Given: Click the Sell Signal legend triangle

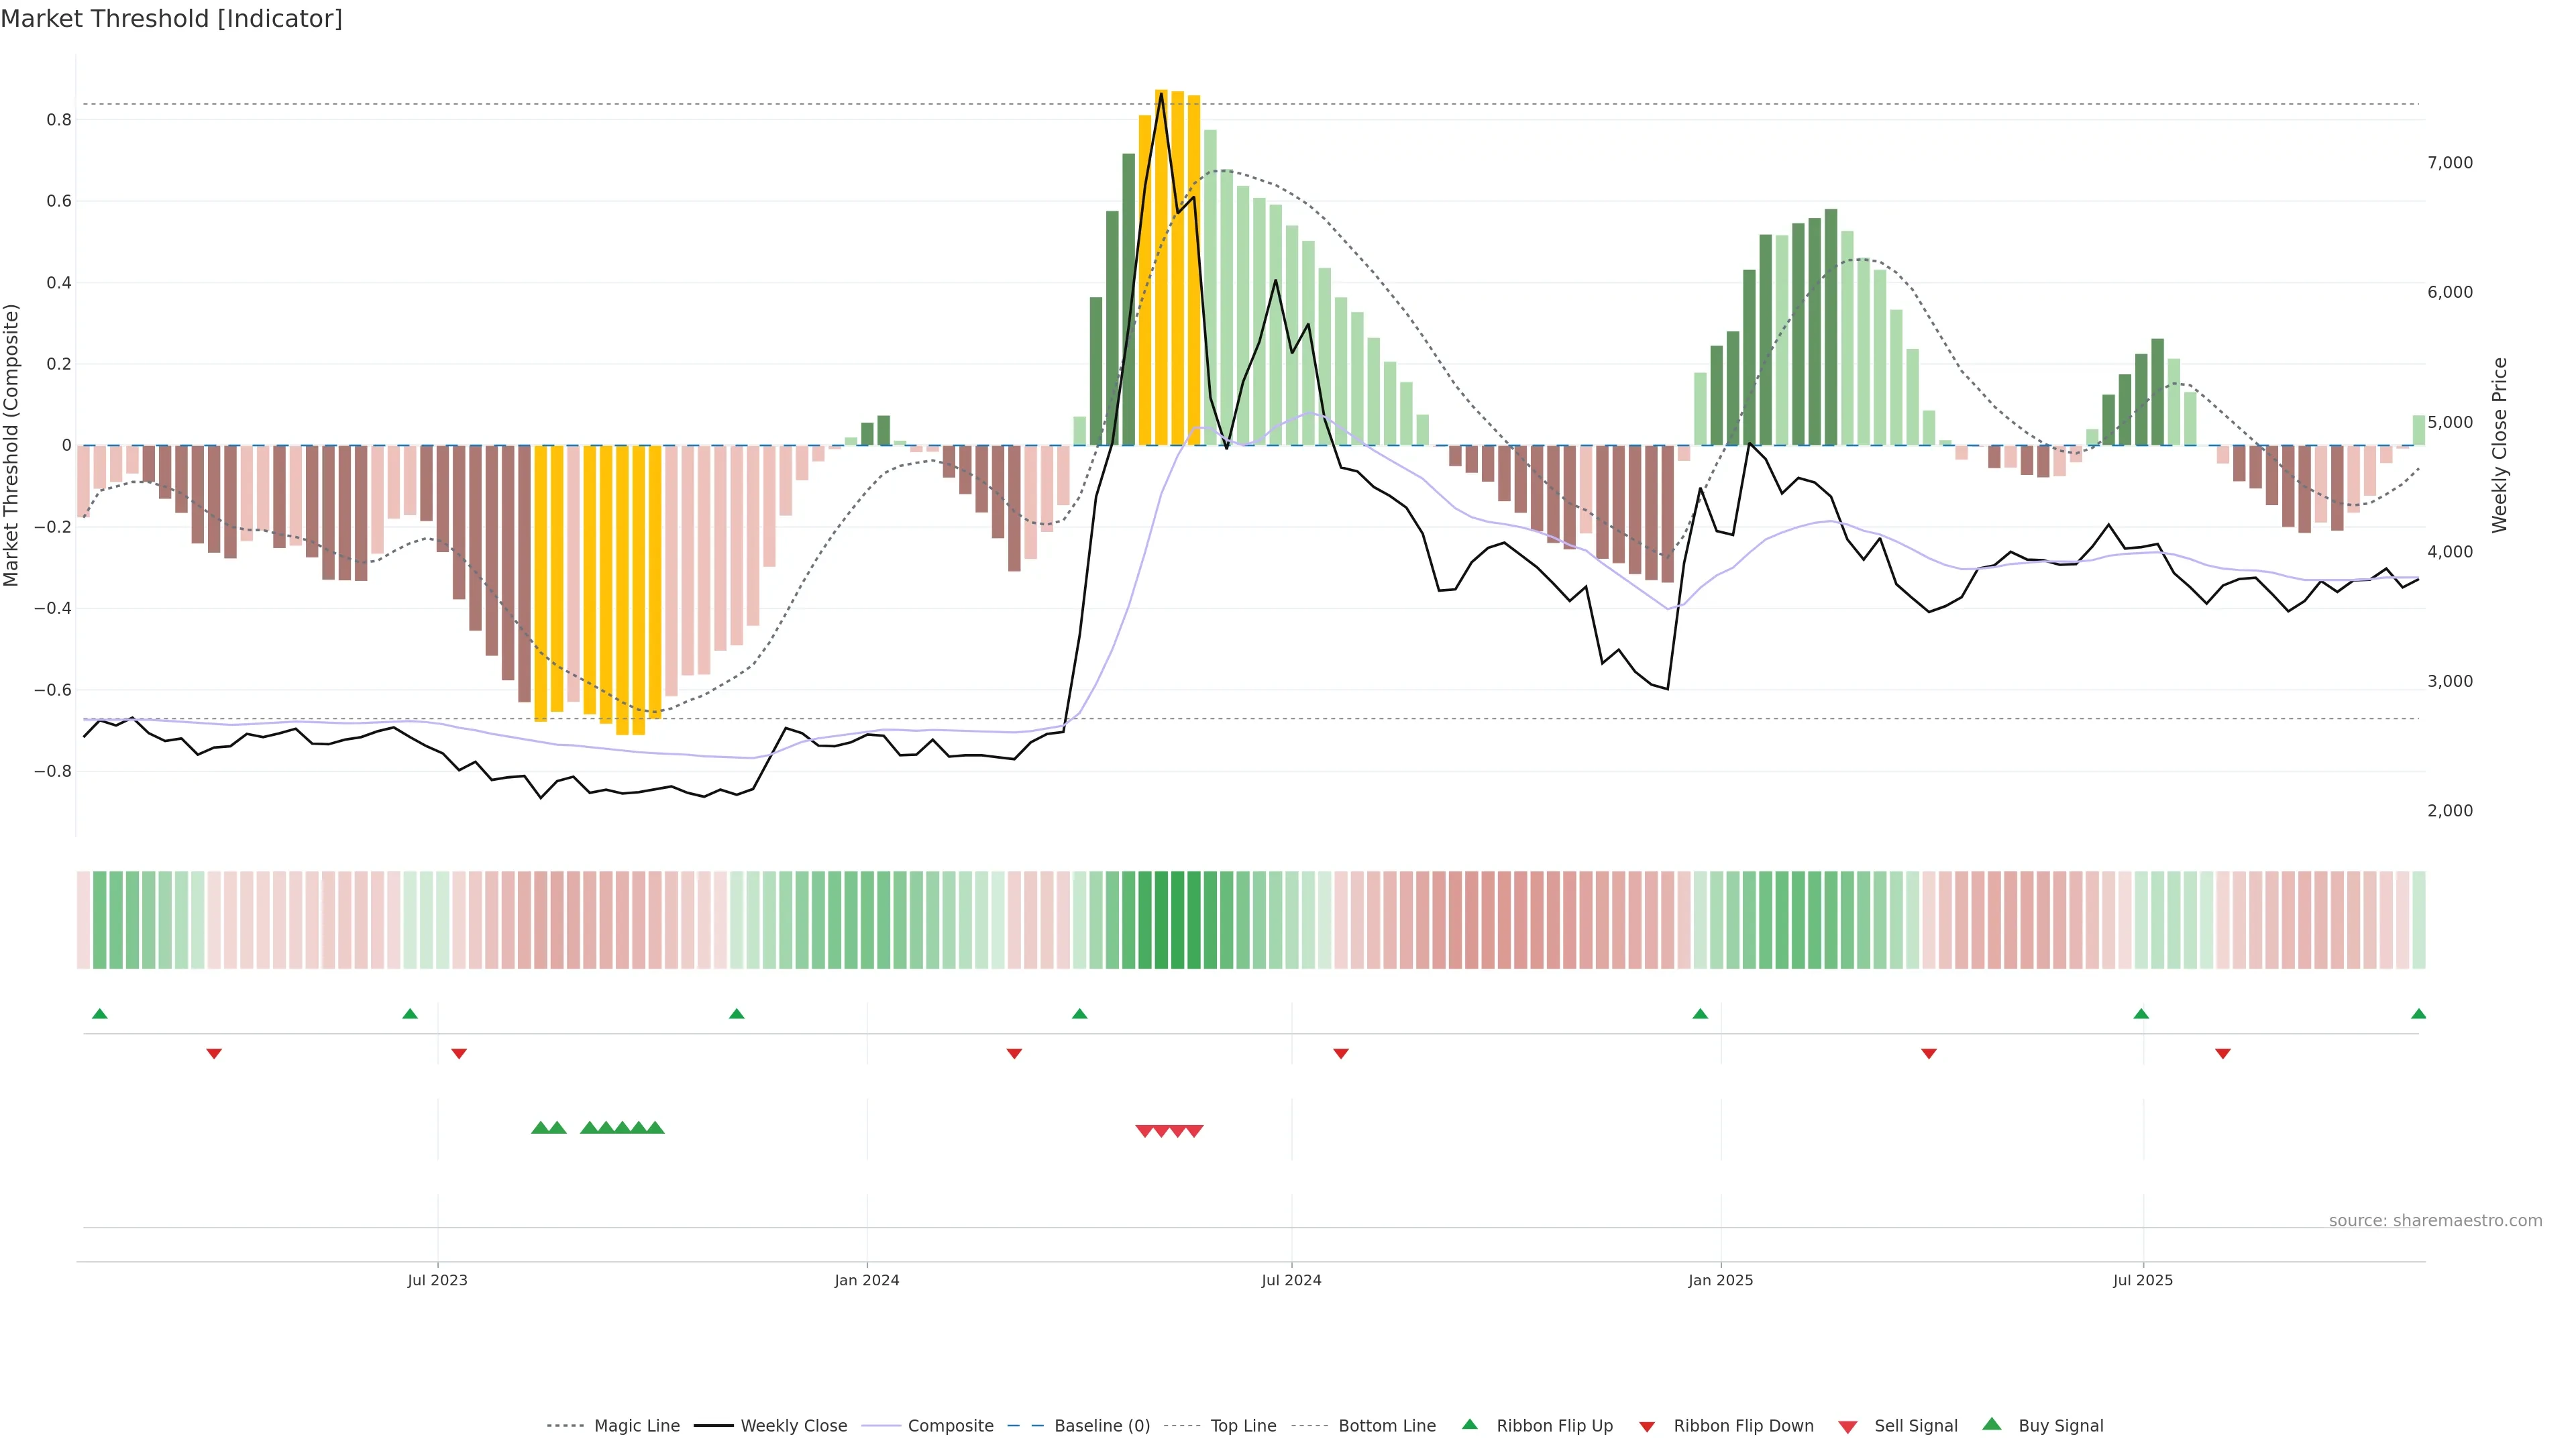Looking at the screenshot, I should [1848, 1426].
